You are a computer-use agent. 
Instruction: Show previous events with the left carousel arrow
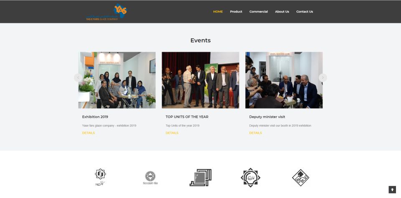click(78, 78)
